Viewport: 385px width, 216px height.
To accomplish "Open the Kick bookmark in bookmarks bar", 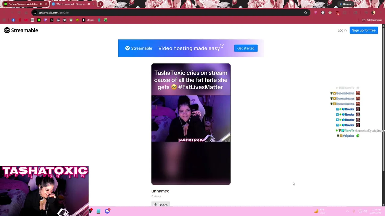I will click(39, 20).
